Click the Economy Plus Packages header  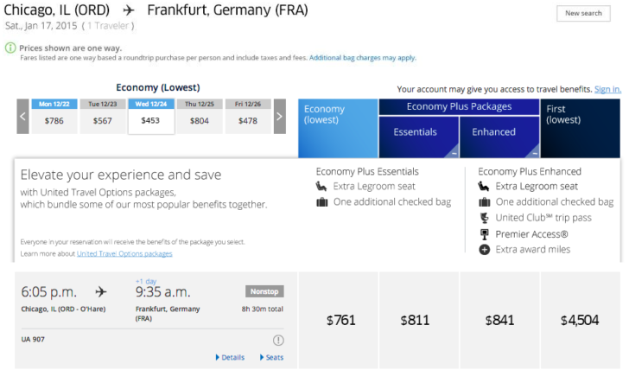coord(459,106)
